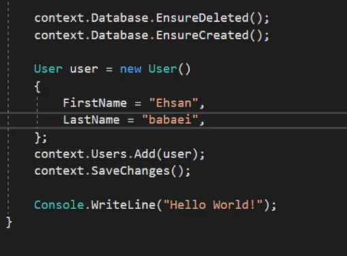Image resolution: width=347 pixels, height=256 pixels.
Task: Click the LastName property
Action: [x=91, y=120]
